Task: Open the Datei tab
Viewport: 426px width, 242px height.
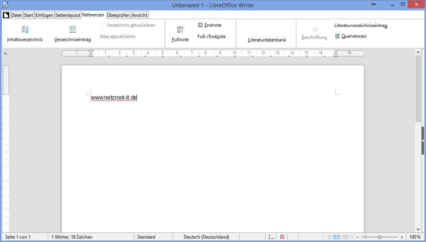Action: tap(16, 15)
